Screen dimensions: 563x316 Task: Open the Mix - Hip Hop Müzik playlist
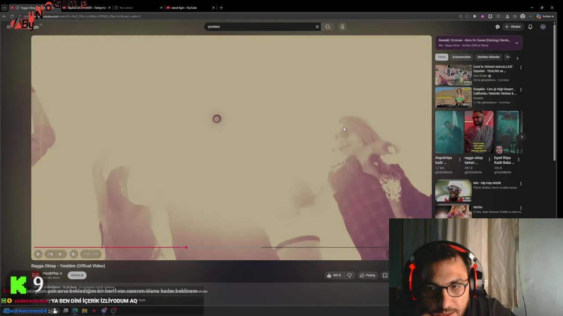[x=453, y=190]
